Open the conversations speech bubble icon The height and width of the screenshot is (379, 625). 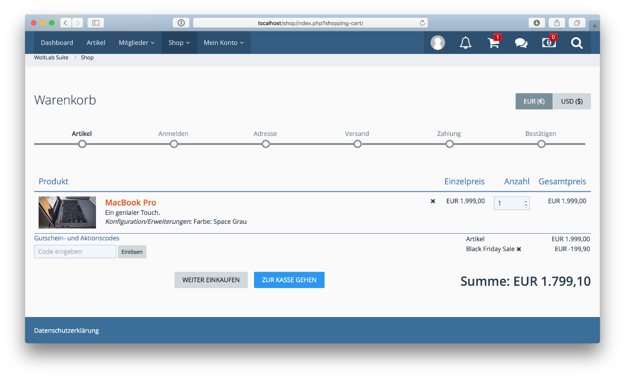pyautogui.click(x=521, y=43)
